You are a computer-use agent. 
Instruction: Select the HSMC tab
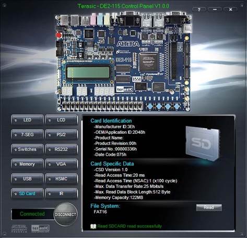tap(61, 179)
